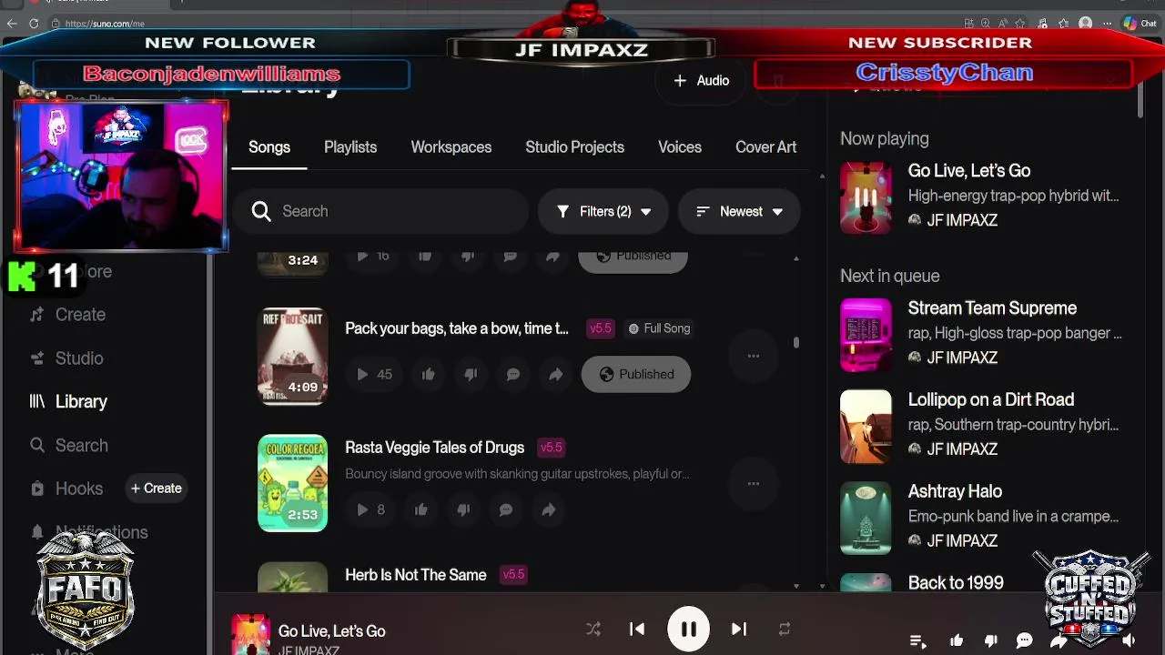The image size is (1165, 655).
Task: Play the Pack your bags song
Action: click(x=362, y=374)
